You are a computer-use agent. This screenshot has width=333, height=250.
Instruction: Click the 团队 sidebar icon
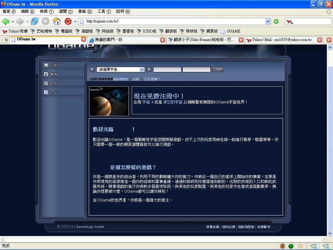point(46,83)
